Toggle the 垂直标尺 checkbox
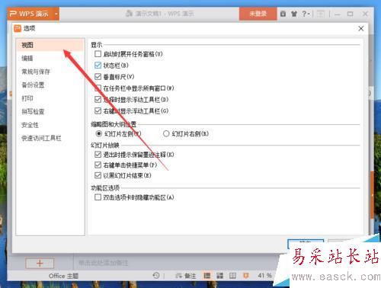 pos(98,77)
